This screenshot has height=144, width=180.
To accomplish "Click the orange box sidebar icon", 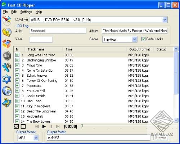I will 7,44.
